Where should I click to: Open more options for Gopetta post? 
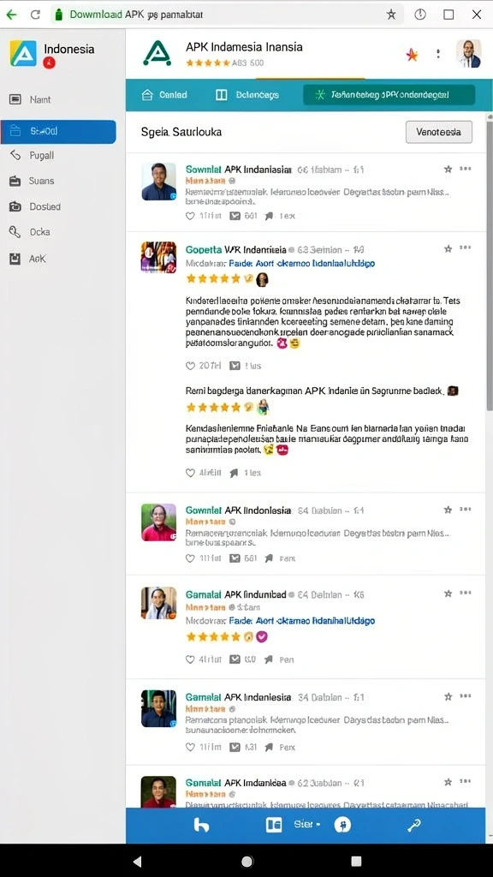(x=465, y=248)
